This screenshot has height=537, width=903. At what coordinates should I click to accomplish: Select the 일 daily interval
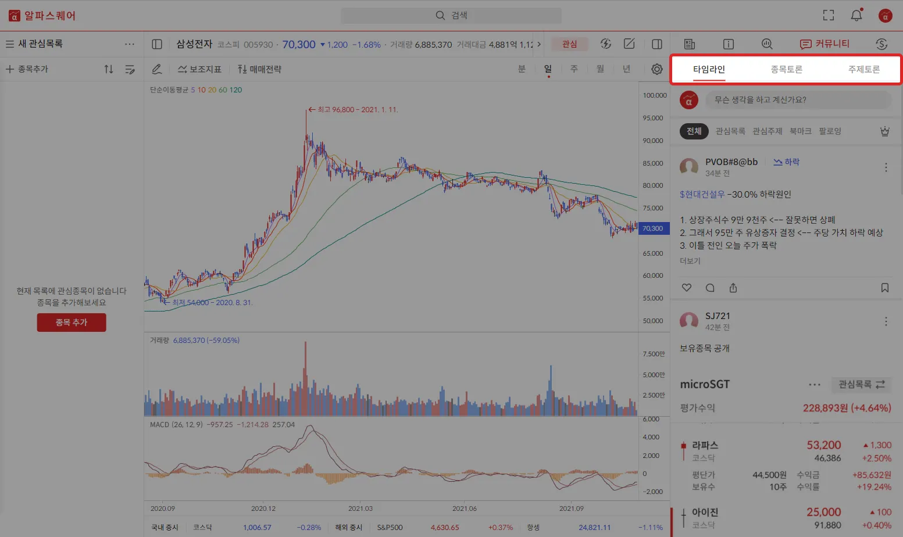coord(548,69)
